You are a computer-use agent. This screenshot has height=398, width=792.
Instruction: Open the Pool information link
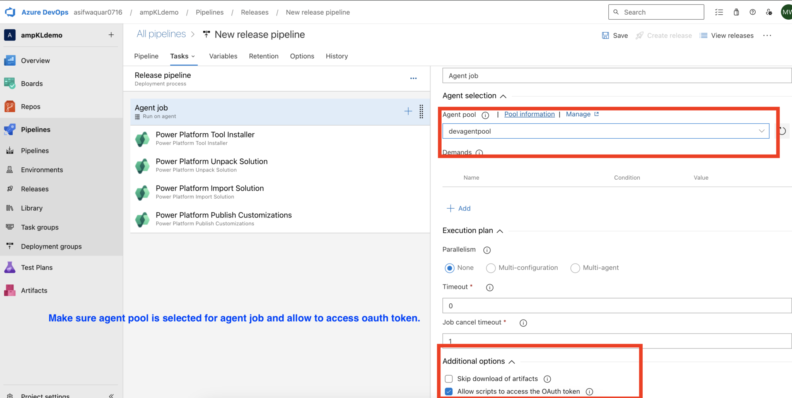[x=529, y=114]
